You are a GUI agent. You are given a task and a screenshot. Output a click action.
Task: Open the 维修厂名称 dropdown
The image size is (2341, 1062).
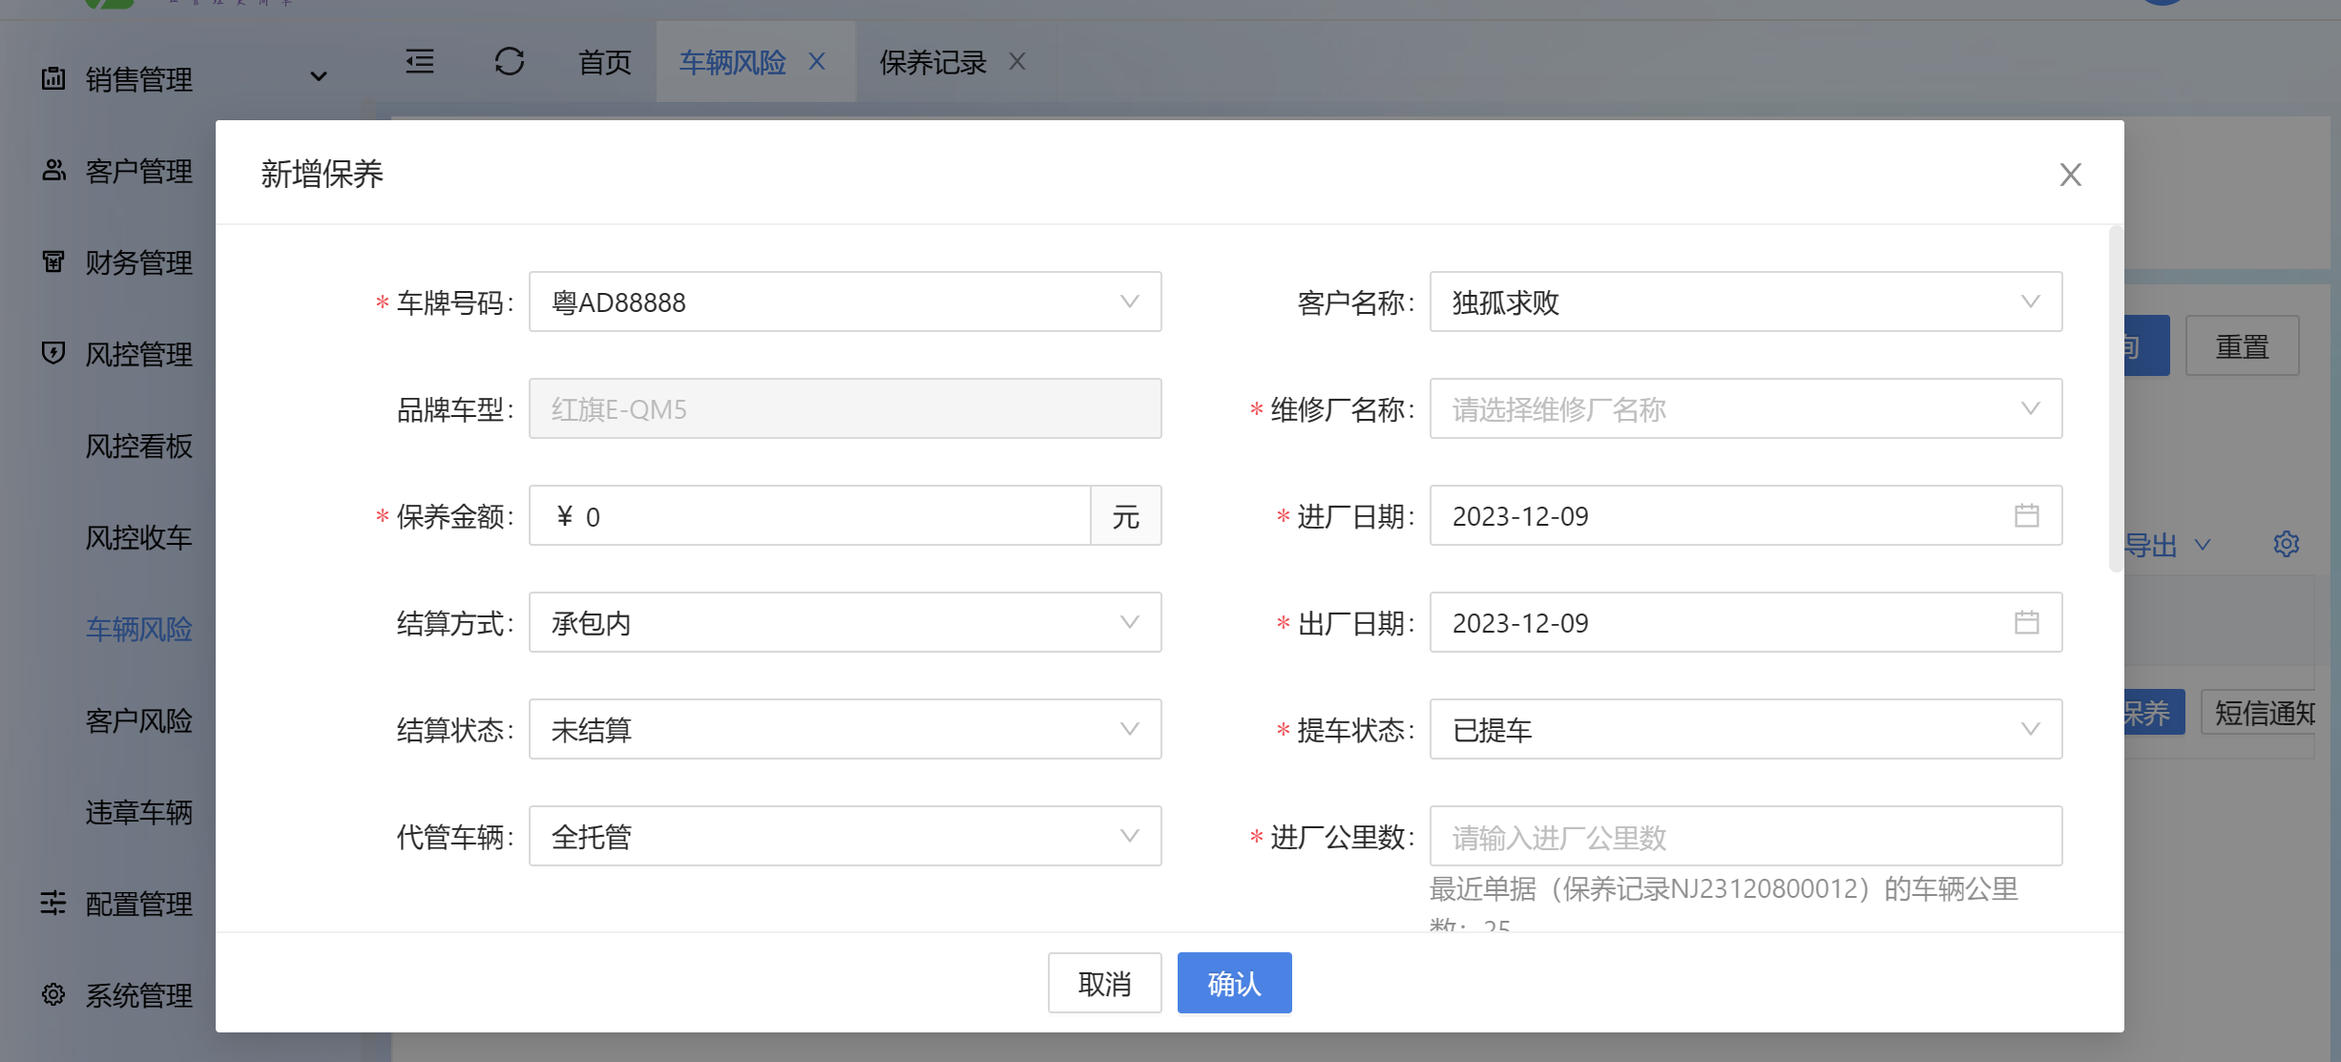pos(1745,409)
